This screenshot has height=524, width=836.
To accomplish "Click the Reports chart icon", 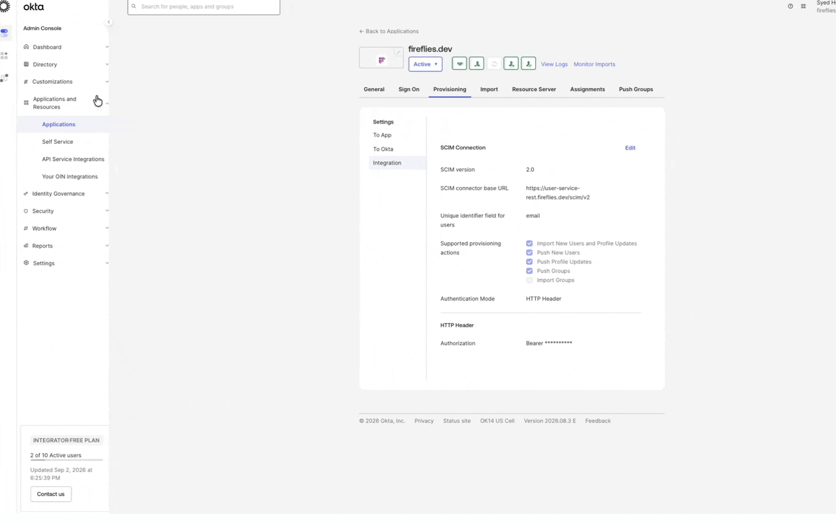I will click(x=26, y=246).
